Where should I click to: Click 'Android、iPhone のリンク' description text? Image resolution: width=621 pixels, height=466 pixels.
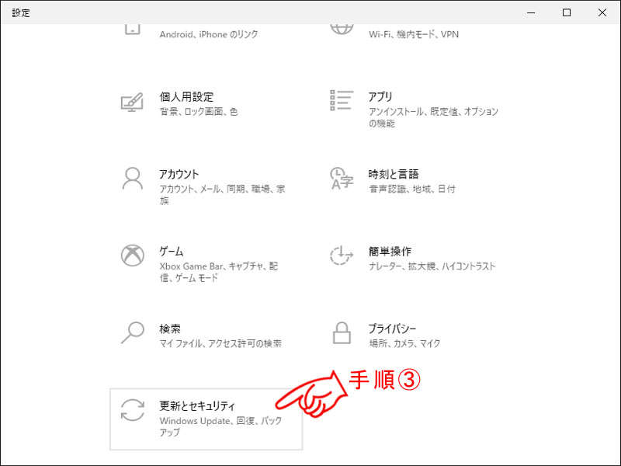tap(209, 34)
